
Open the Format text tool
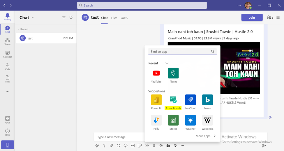pyautogui.click(x=97, y=145)
